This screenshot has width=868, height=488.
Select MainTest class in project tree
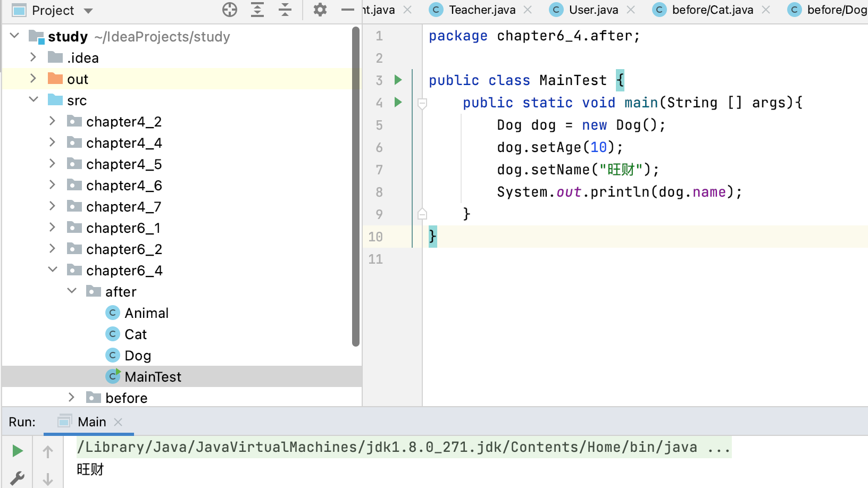point(153,377)
